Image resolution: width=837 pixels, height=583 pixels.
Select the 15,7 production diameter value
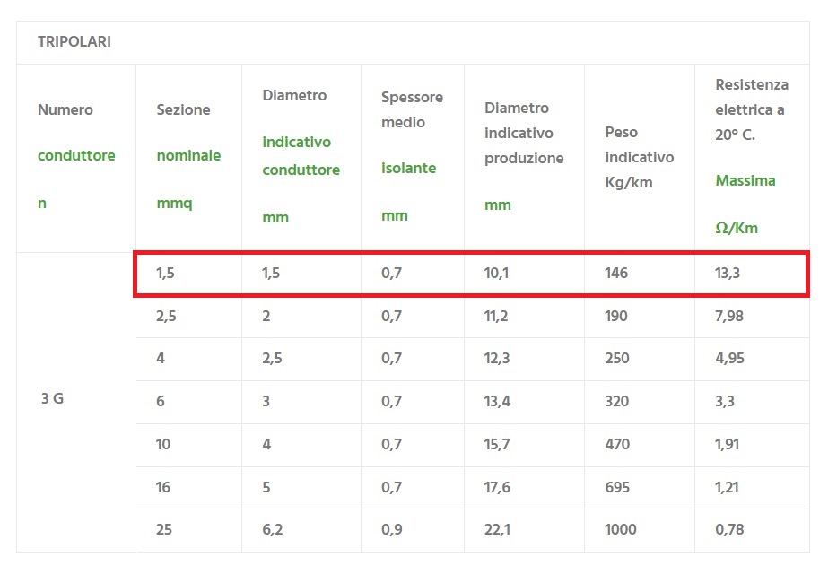click(x=497, y=444)
